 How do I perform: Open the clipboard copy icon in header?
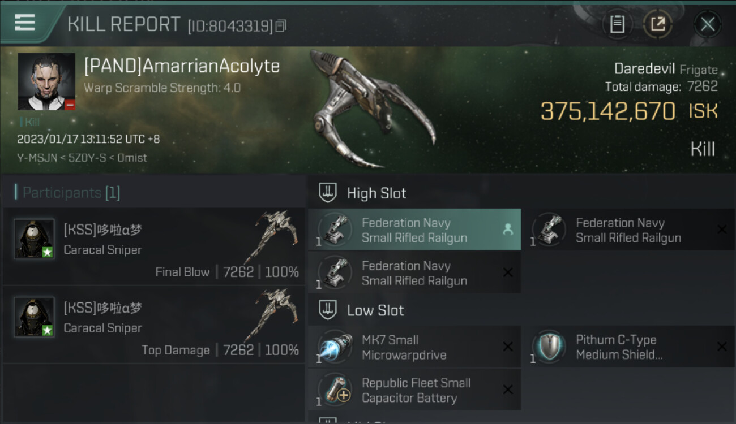617,24
